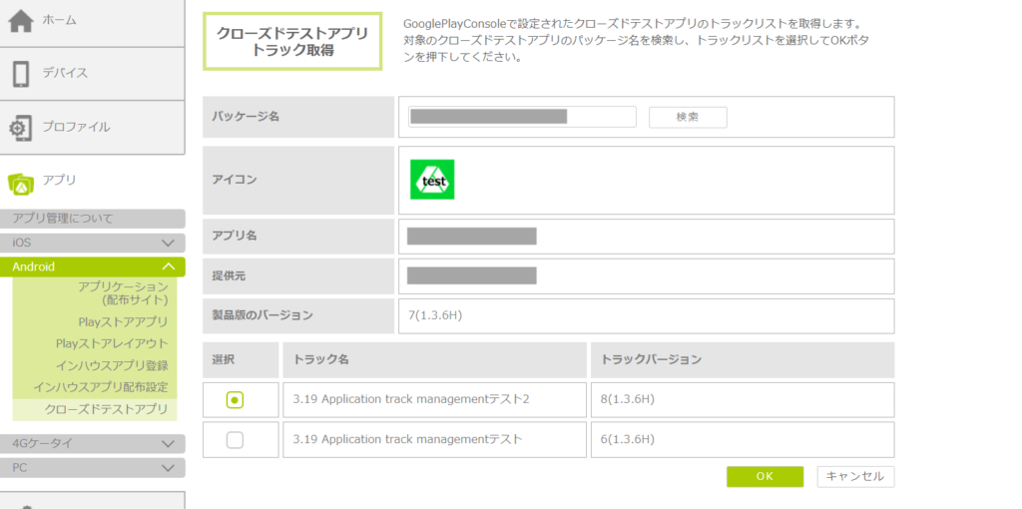The height and width of the screenshot is (509, 1022).
Task: Select the unselected テスト track radio button
Action: pyautogui.click(x=235, y=439)
